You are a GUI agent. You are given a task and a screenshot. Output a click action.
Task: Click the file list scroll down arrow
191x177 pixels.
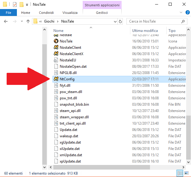coord(188,162)
